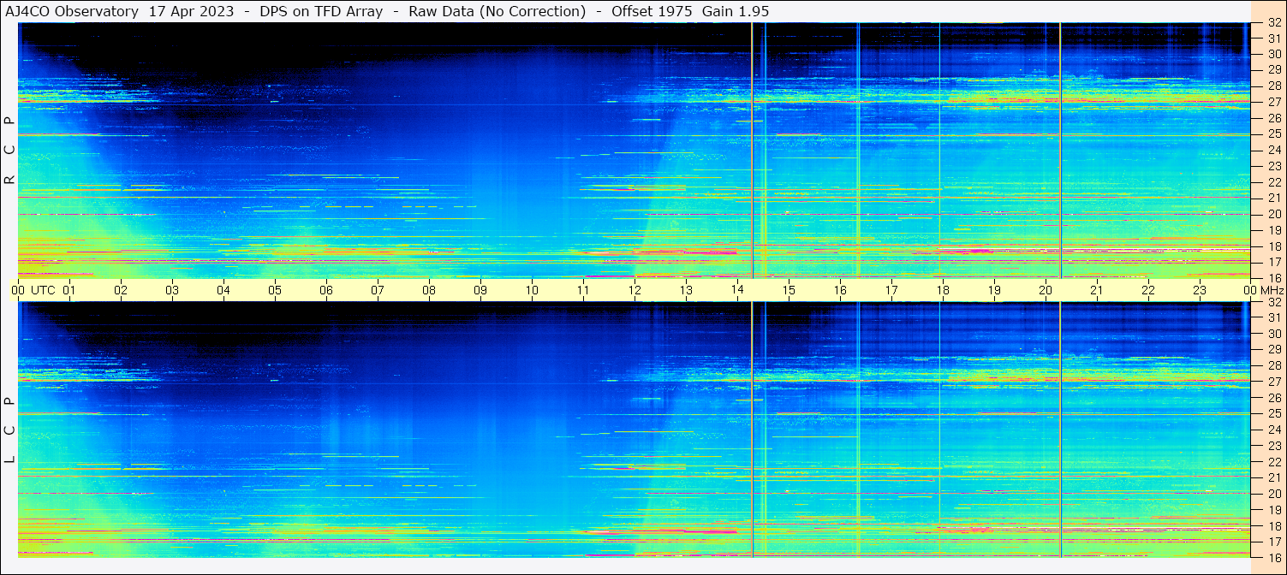
Task: Select the 18 hour time marker
Action: click(x=943, y=290)
